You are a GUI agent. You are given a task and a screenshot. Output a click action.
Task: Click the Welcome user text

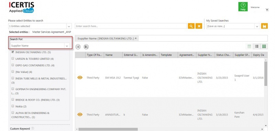255,7
